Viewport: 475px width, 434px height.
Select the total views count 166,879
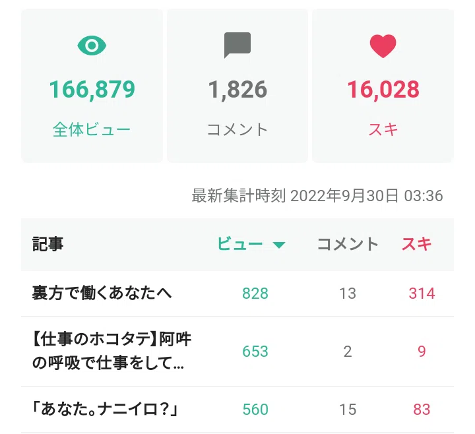point(92,90)
